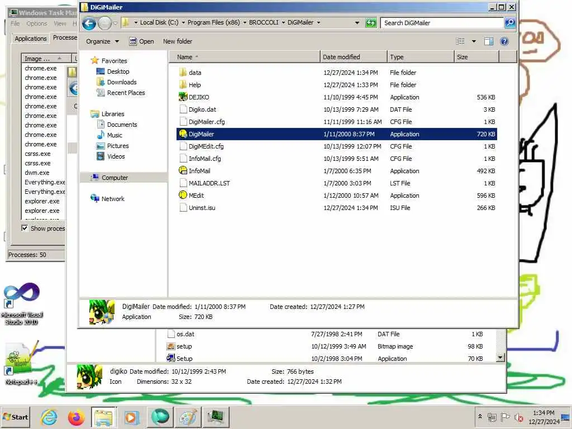
Task: Expand the BROCCOLI breadcrumb arrow
Action: coord(283,22)
